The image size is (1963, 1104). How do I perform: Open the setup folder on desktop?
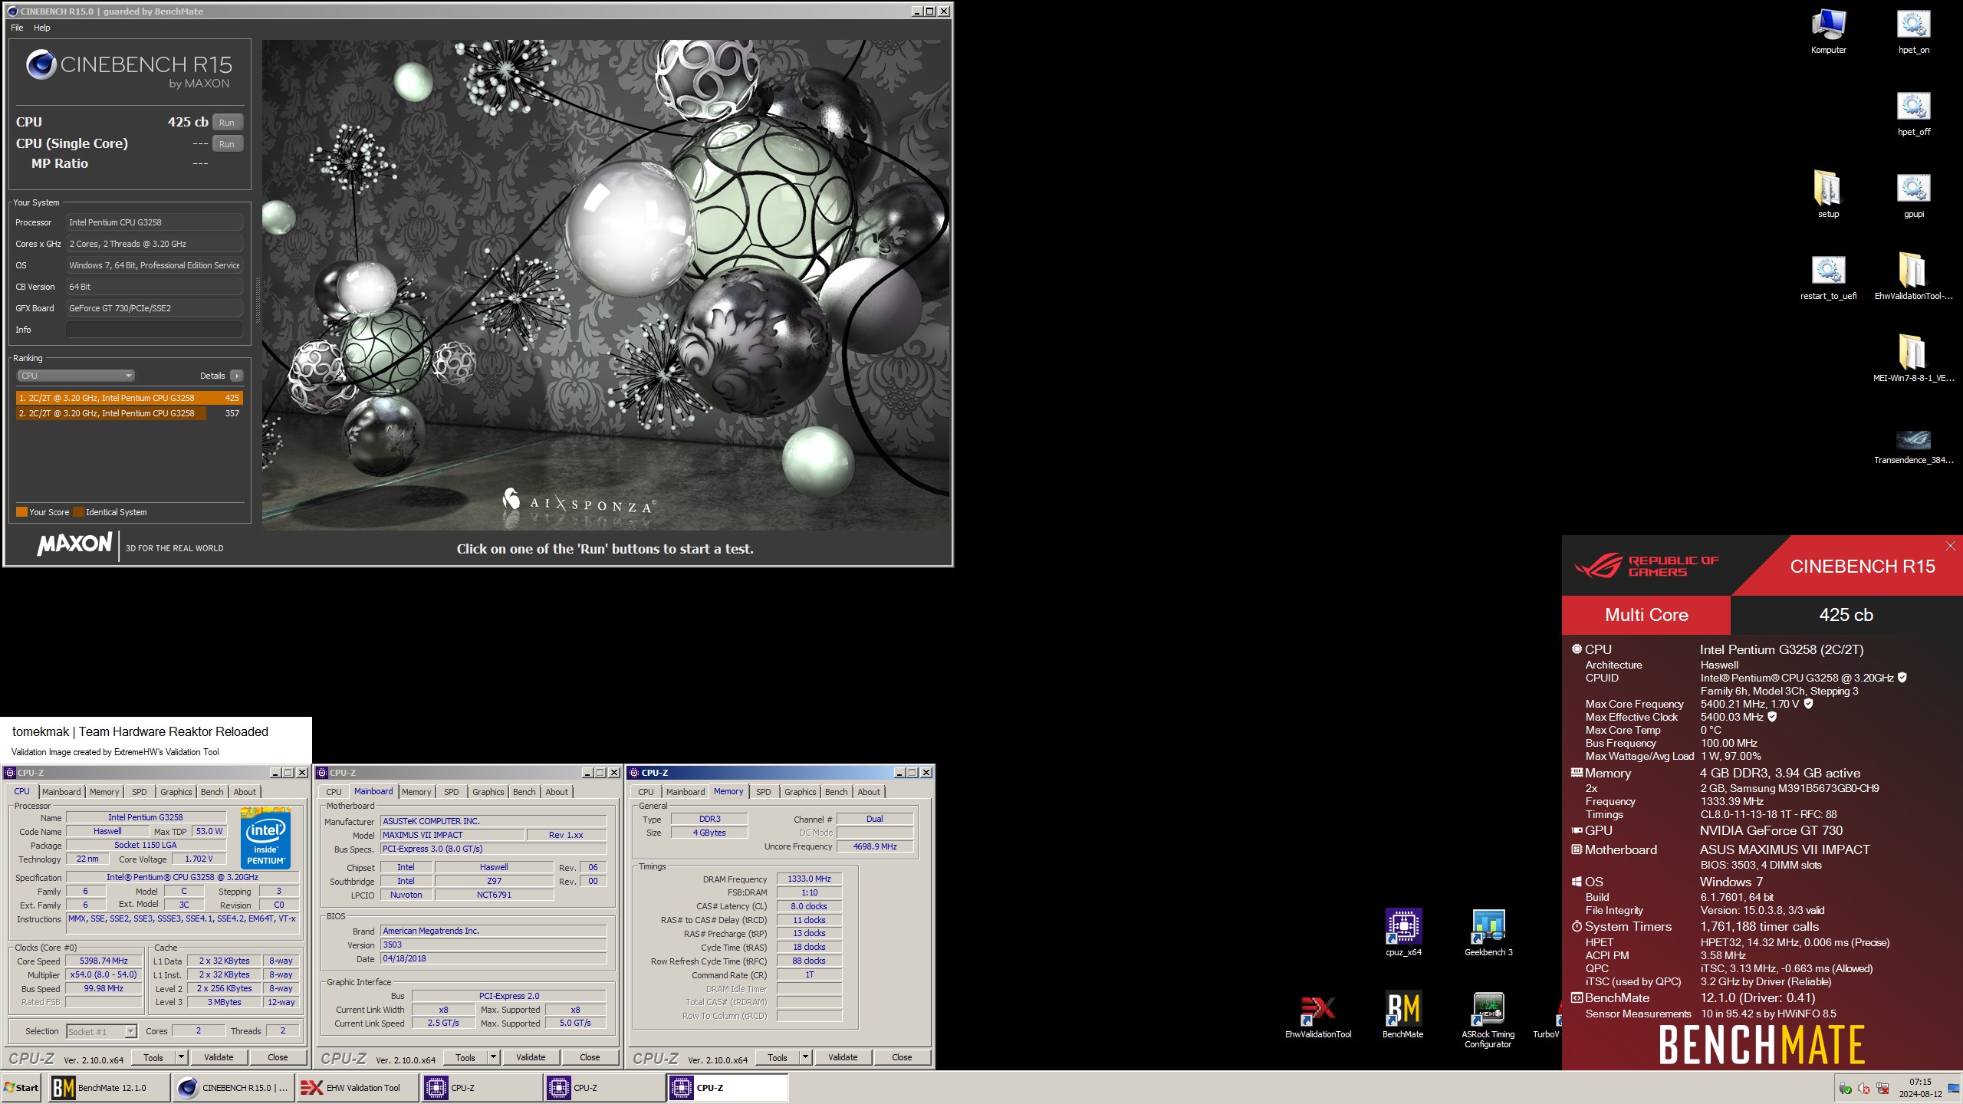(1828, 195)
